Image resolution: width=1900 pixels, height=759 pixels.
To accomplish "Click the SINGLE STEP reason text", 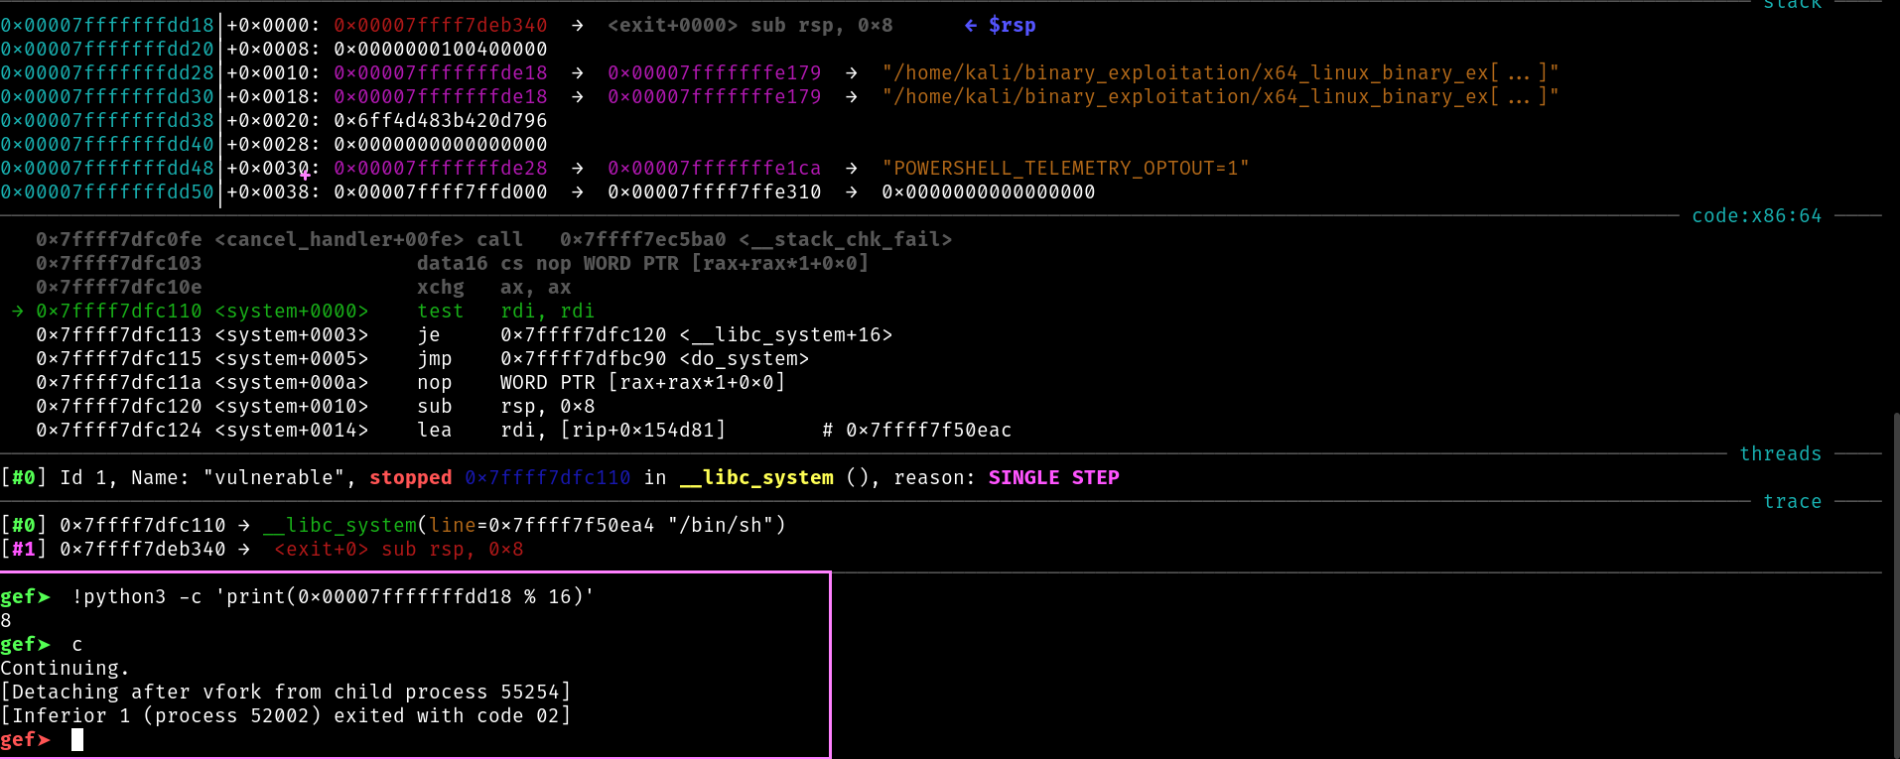I will tap(1053, 478).
